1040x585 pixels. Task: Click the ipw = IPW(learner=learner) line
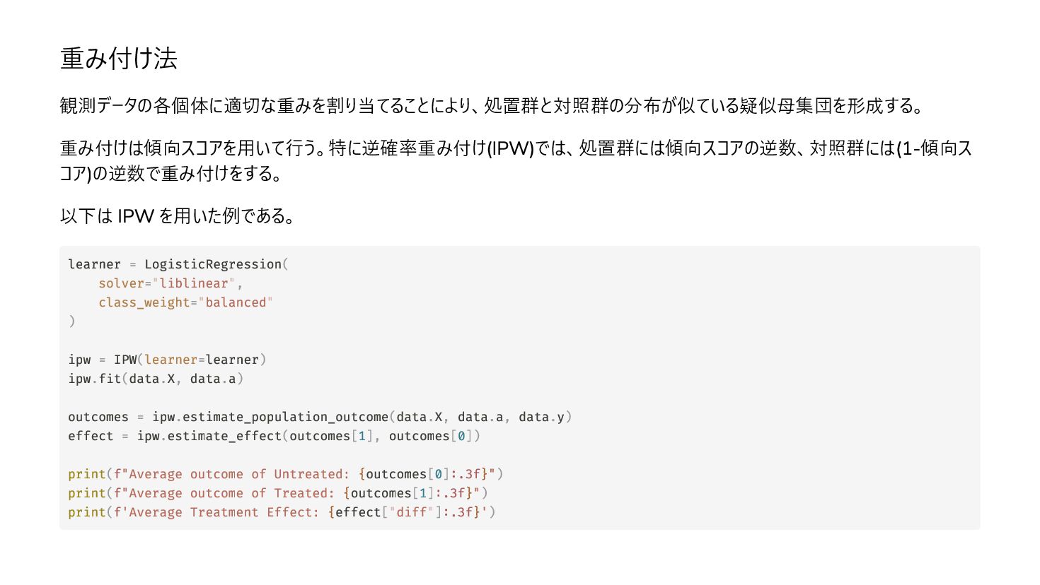coord(167,360)
